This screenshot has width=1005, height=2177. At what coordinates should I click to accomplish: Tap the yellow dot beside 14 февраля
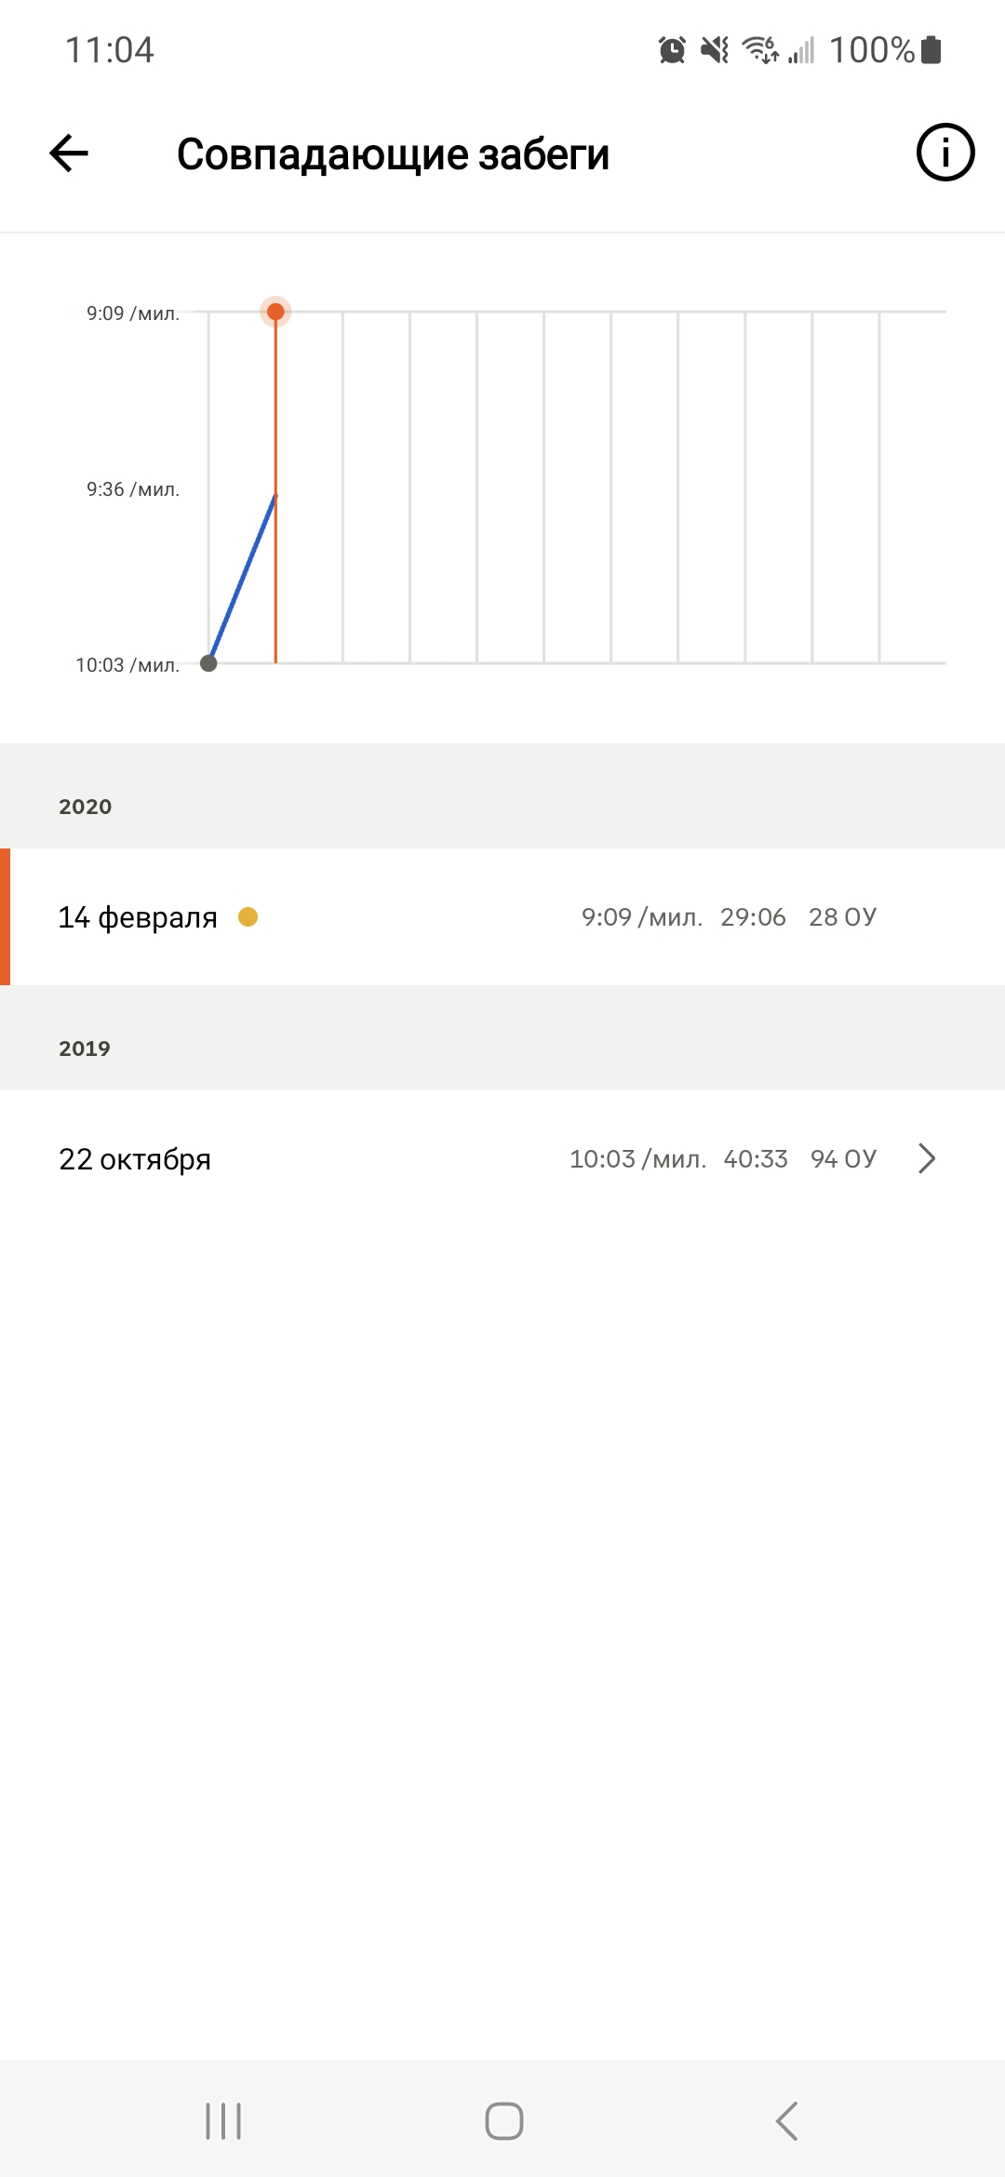248,917
